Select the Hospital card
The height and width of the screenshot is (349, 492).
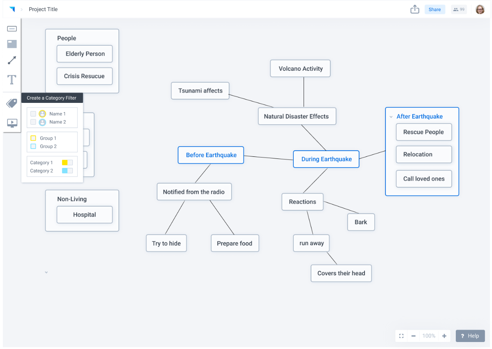coord(85,215)
